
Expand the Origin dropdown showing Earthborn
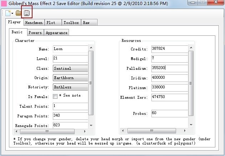tap(70, 78)
